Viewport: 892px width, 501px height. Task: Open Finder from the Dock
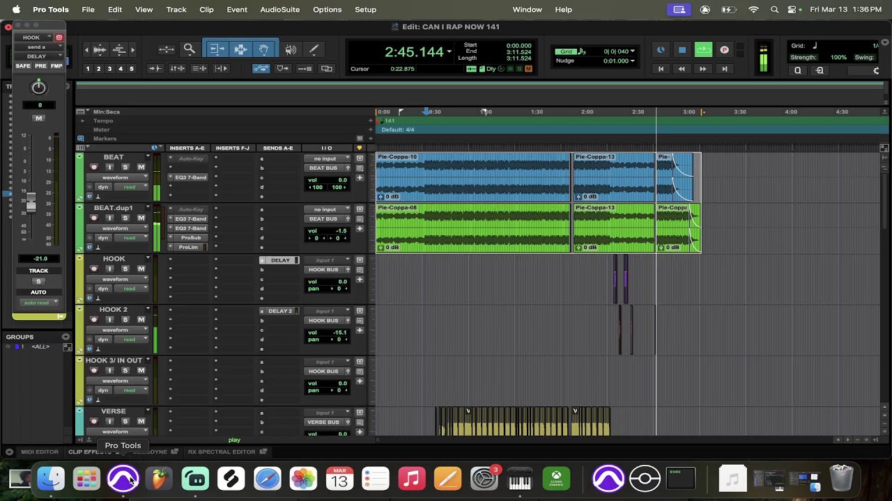pos(50,479)
